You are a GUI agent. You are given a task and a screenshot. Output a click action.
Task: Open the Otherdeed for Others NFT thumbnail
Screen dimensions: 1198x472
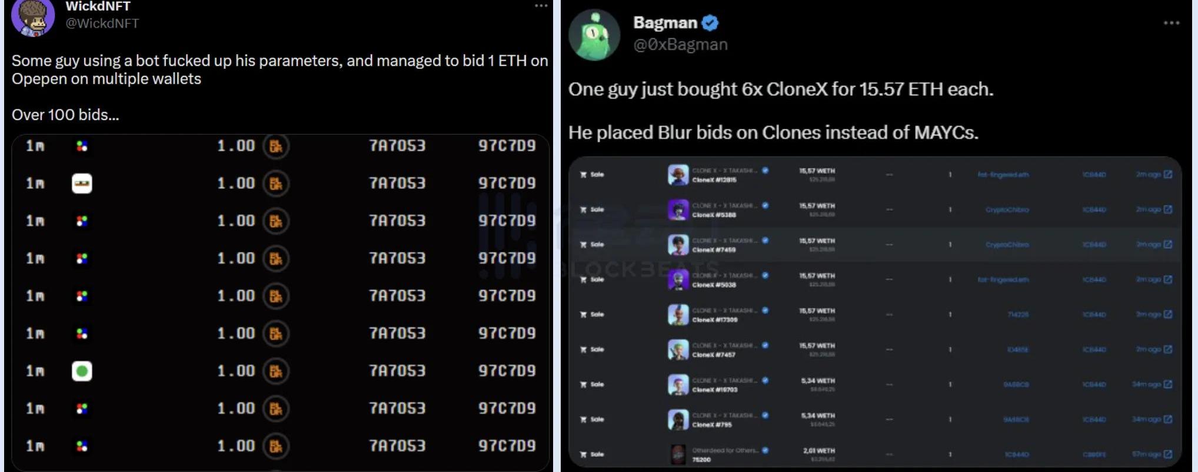click(x=678, y=454)
